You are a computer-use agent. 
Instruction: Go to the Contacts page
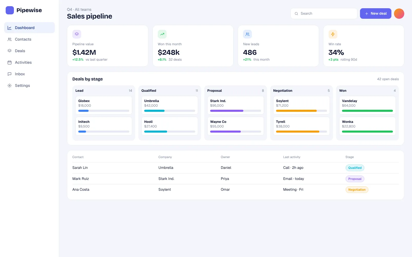coord(29,39)
